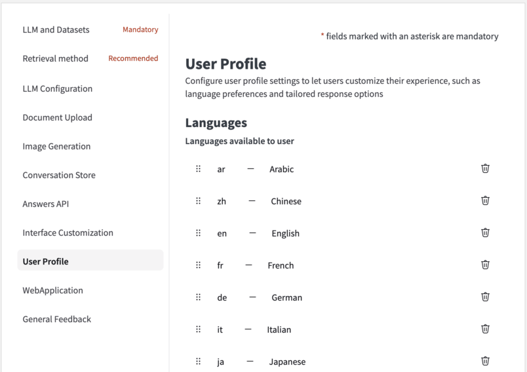
Task: Select the French language name
Action: pyautogui.click(x=281, y=265)
